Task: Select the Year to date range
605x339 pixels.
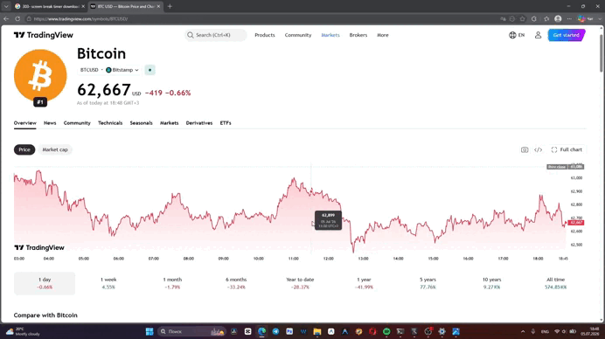Action: pos(300,283)
